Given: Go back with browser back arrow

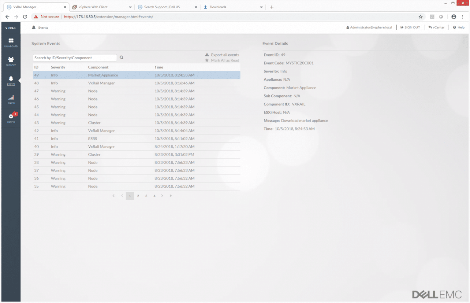Looking at the screenshot, I should 7,17.
